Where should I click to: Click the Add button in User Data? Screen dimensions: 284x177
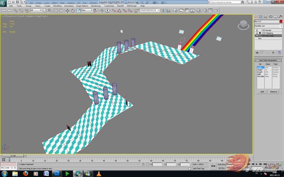coord(262,91)
